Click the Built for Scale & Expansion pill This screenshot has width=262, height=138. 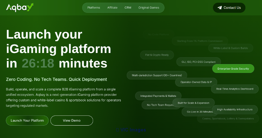[194, 103]
